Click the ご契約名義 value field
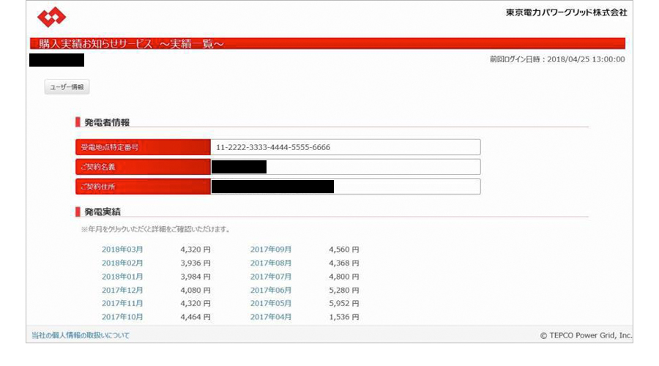 click(345, 167)
